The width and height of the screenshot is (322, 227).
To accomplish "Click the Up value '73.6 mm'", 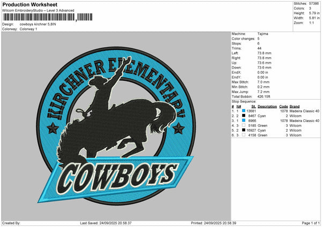I will tap(264, 63).
